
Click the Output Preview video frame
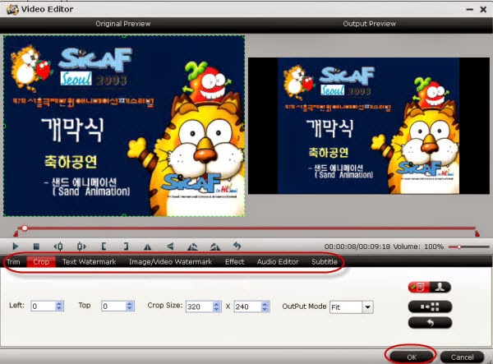[x=369, y=126]
